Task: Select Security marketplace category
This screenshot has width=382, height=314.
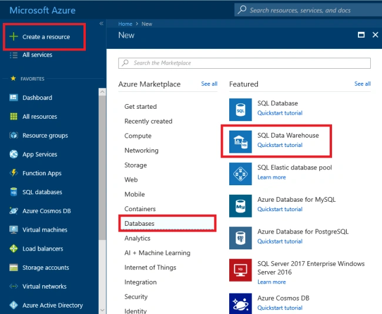Action: (x=136, y=297)
